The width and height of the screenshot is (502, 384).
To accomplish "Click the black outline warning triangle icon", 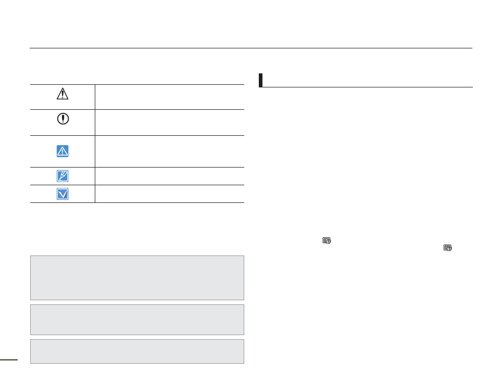I will 62,93.
